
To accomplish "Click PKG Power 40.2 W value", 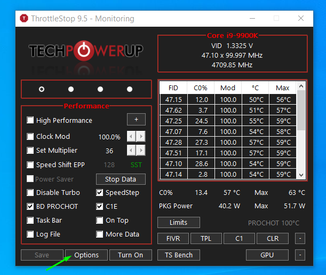I will pyautogui.click(x=229, y=206).
